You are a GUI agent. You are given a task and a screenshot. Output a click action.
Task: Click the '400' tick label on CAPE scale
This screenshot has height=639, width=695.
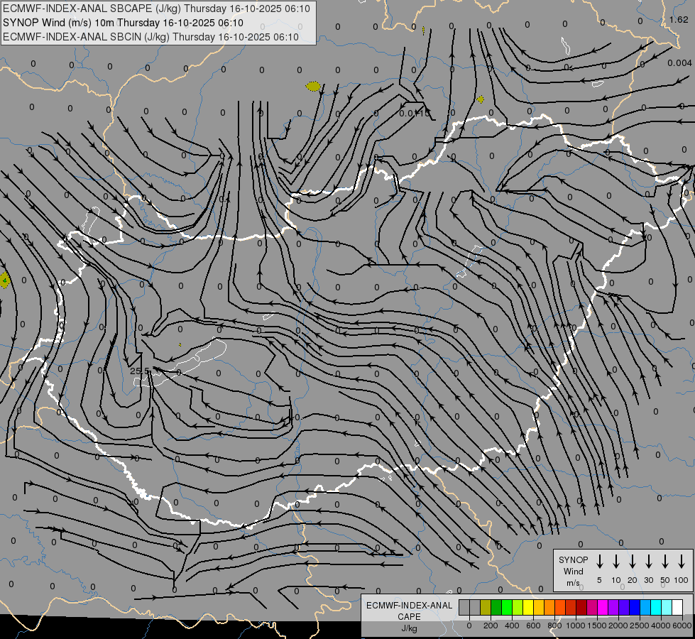(512, 626)
